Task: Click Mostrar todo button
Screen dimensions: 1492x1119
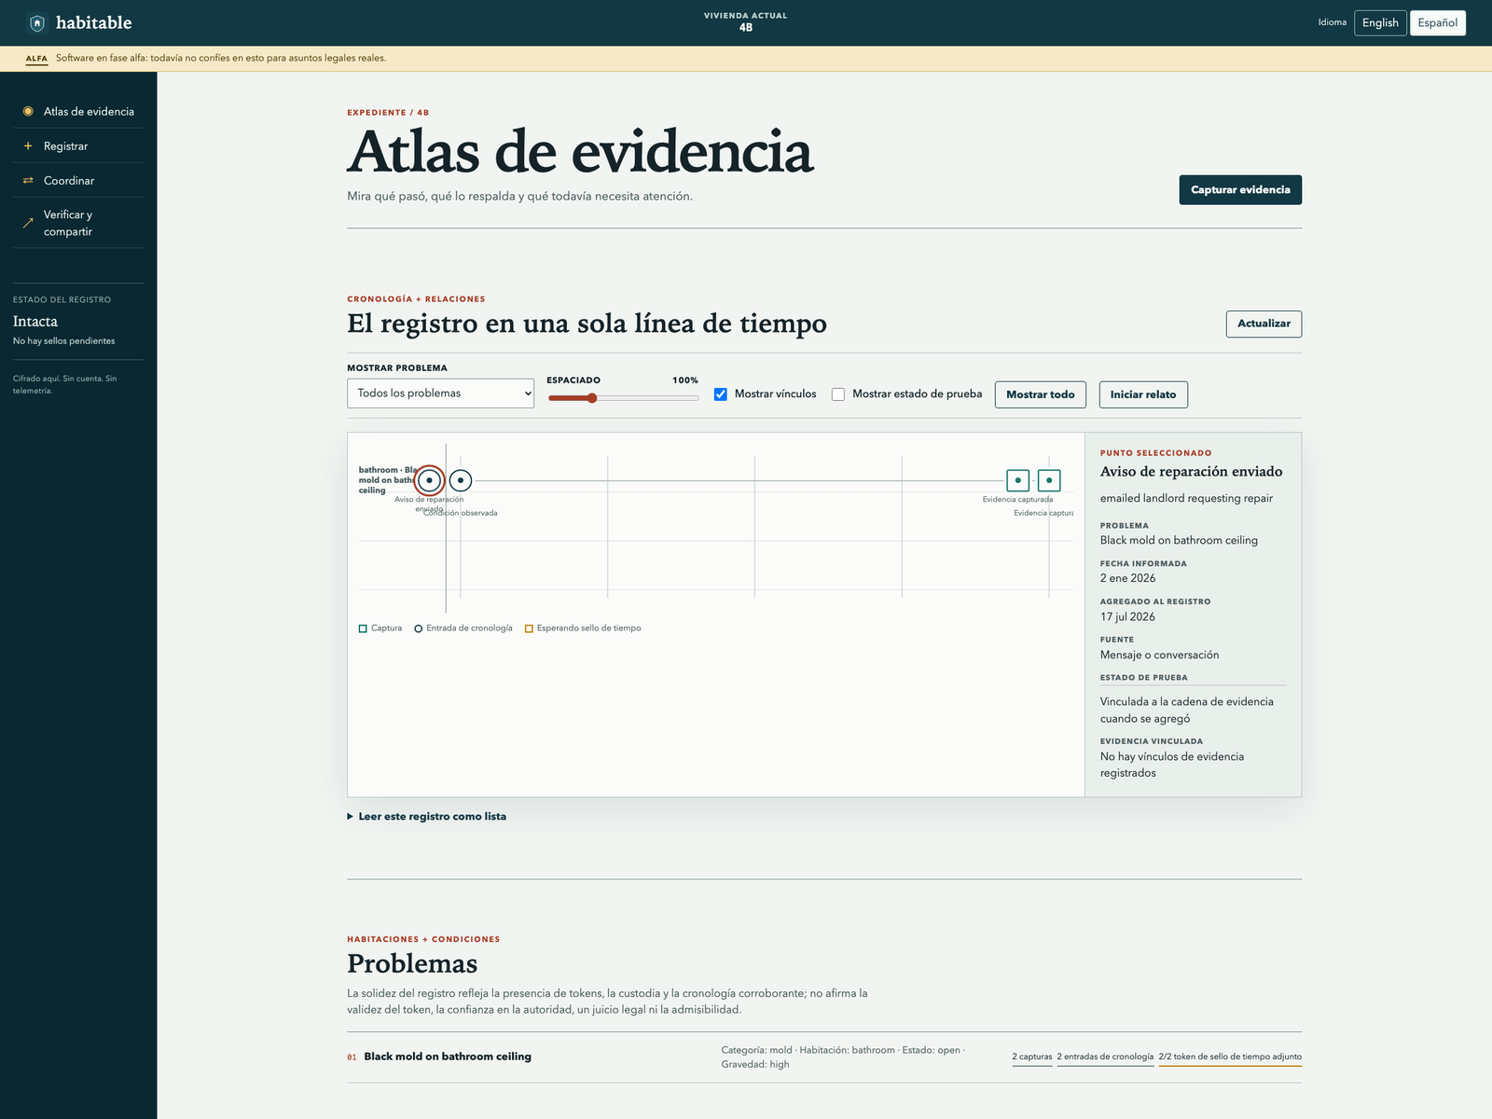Action: [x=1040, y=394]
